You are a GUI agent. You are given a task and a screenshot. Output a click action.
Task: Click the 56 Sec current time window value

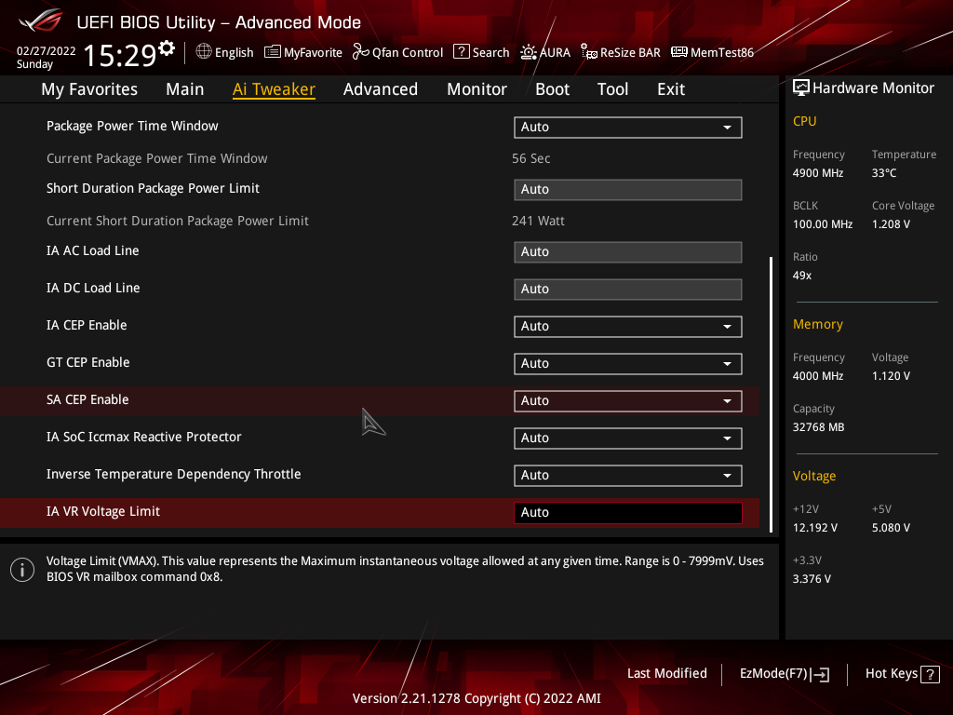(531, 158)
